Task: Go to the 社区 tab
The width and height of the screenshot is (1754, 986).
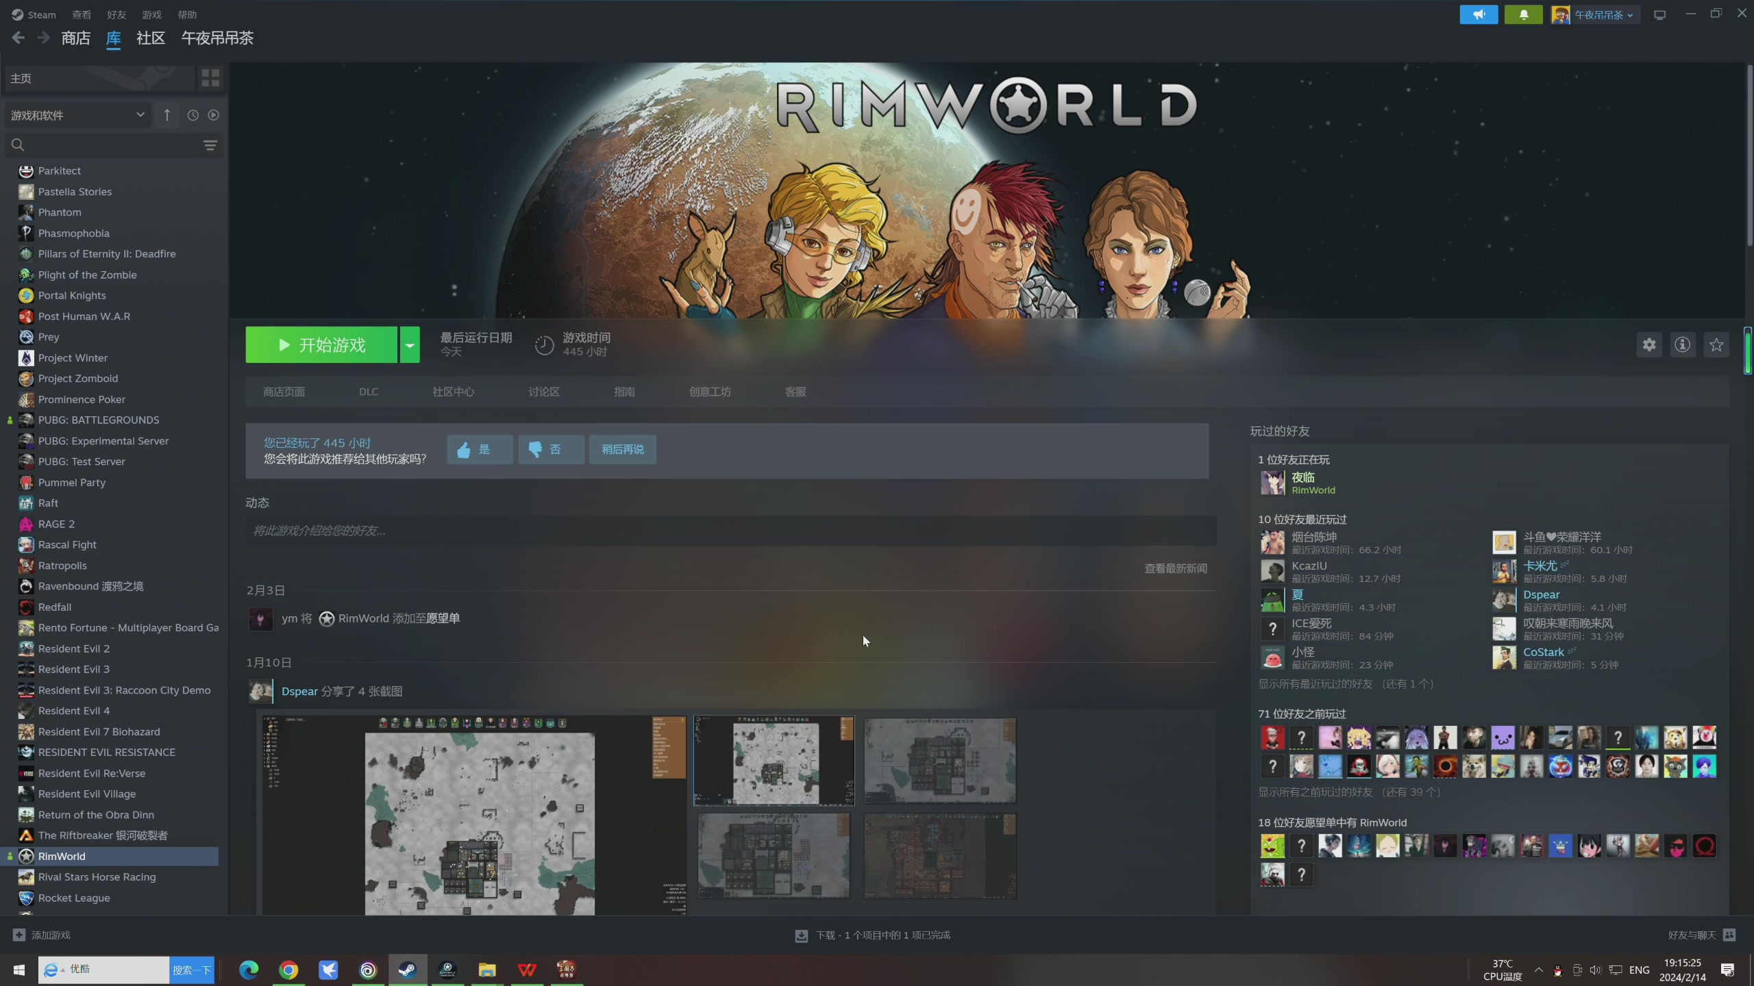Action: (151, 38)
